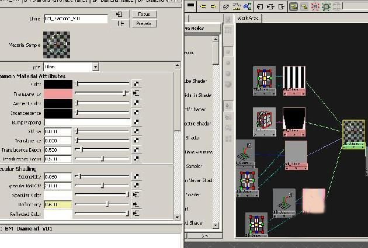Click the Incandescence color swatch

click(x=58, y=113)
